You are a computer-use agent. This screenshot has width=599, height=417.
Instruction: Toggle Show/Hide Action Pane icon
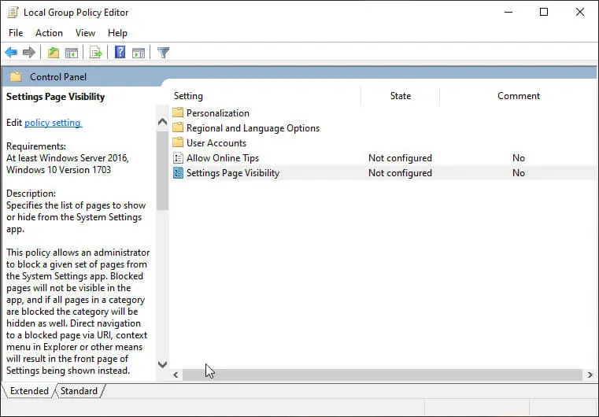[x=139, y=52]
